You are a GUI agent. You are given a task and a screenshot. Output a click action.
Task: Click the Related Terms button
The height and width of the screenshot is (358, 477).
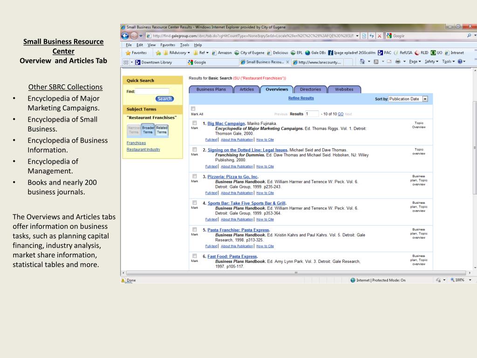pos(162,130)
